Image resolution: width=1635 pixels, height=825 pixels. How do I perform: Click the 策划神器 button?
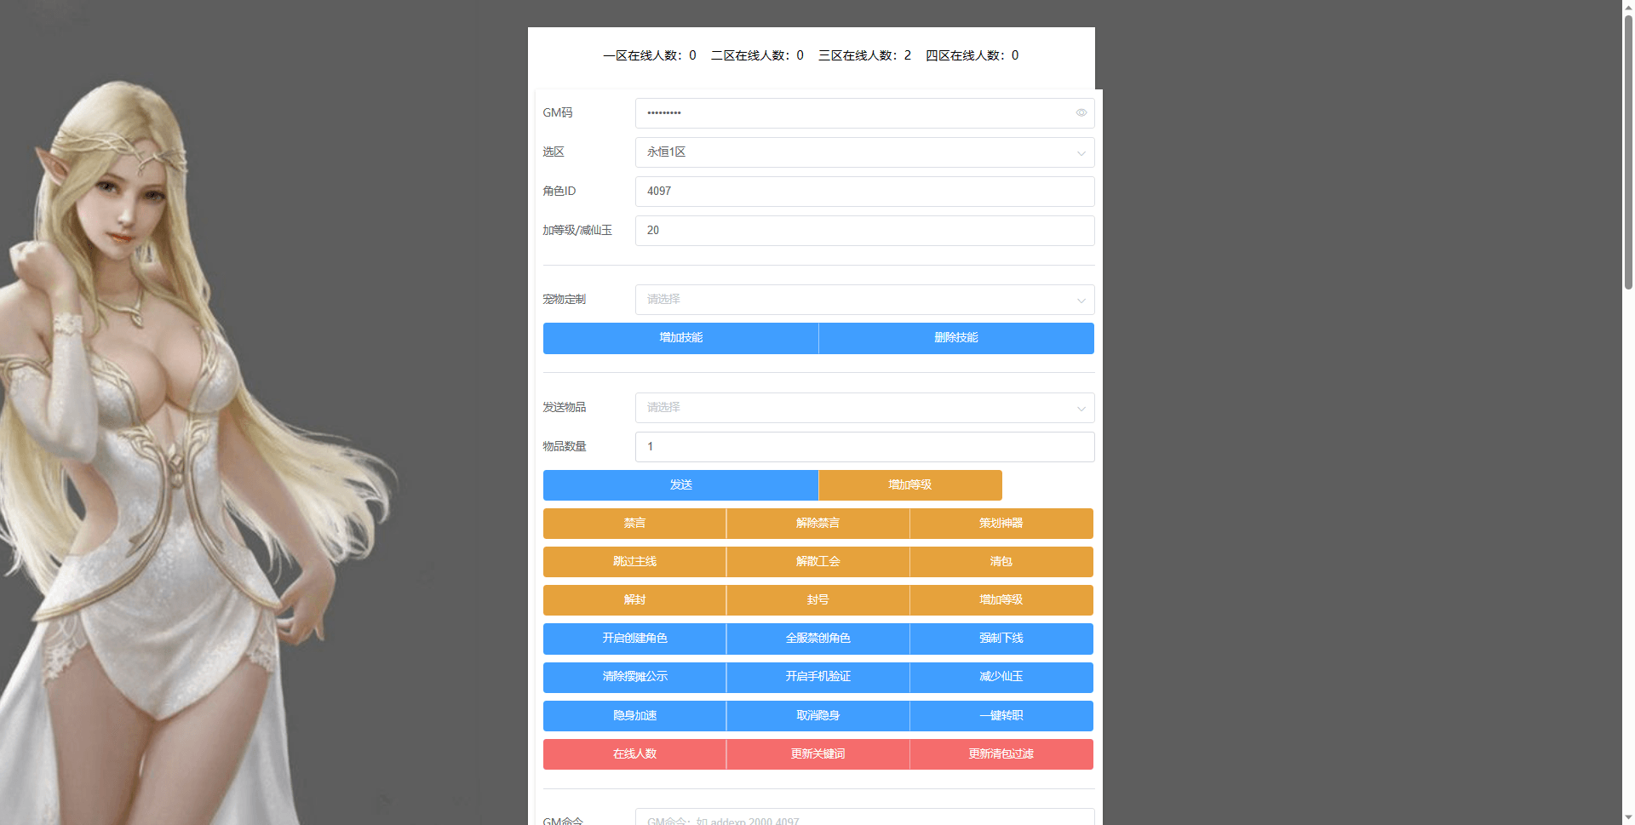[1001, 524]
